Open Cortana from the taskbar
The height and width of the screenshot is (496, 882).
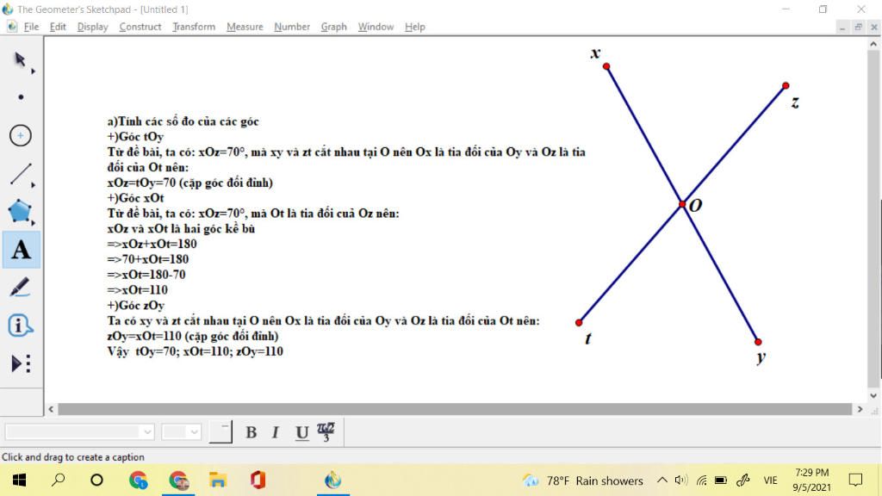[96, 480]
